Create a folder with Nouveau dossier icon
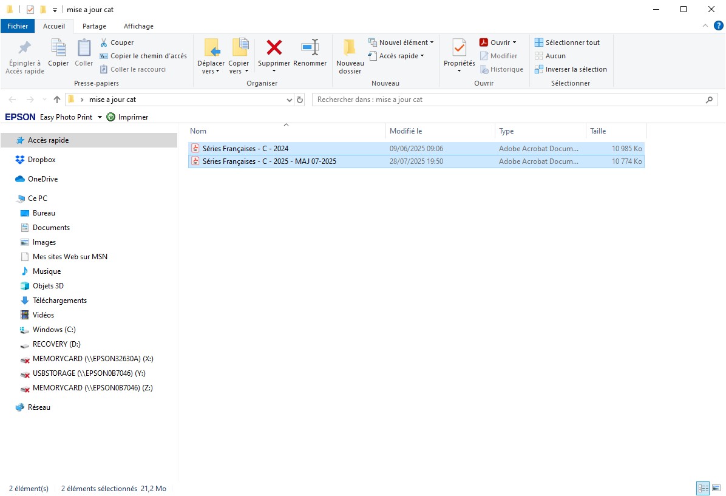The image size is (726, 496). [350, 48]
